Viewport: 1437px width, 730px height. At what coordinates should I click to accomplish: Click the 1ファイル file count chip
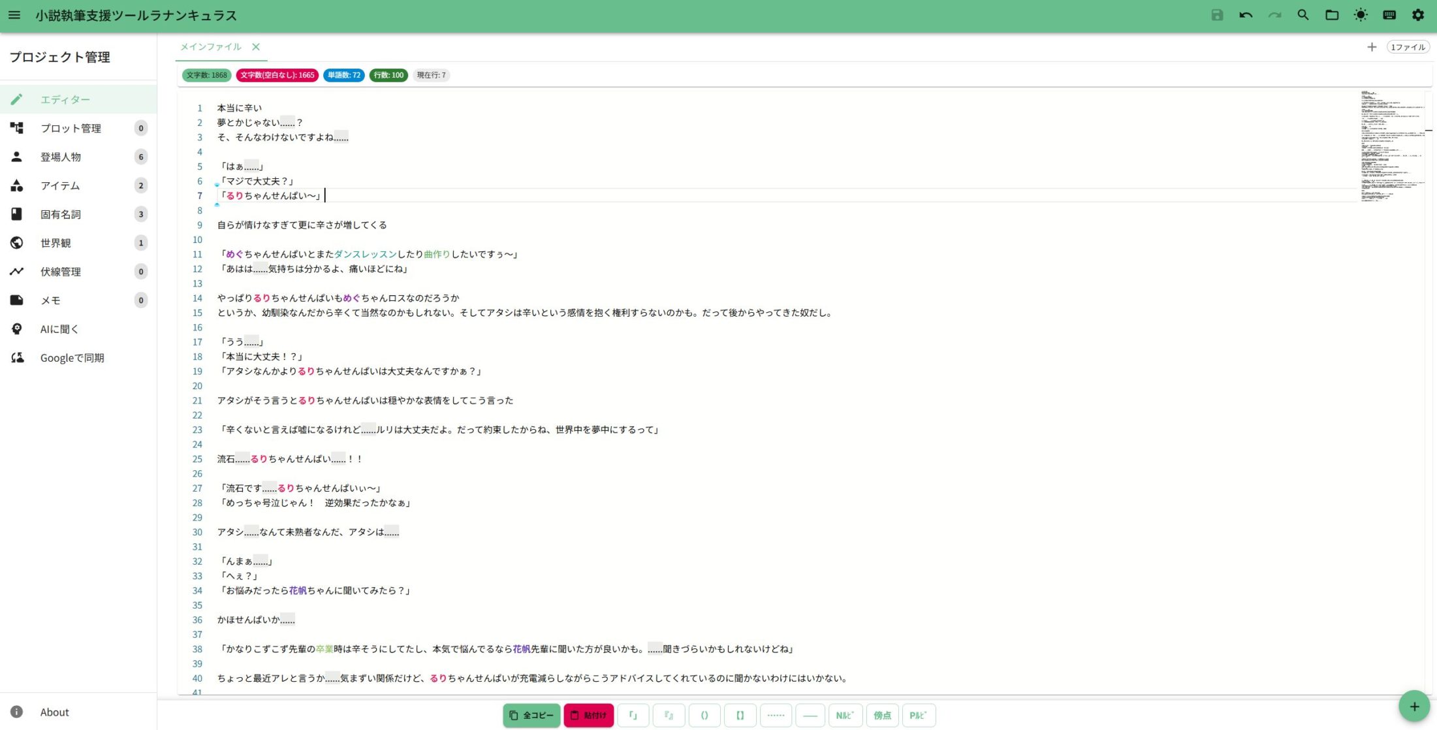(x=1408, y=47)
